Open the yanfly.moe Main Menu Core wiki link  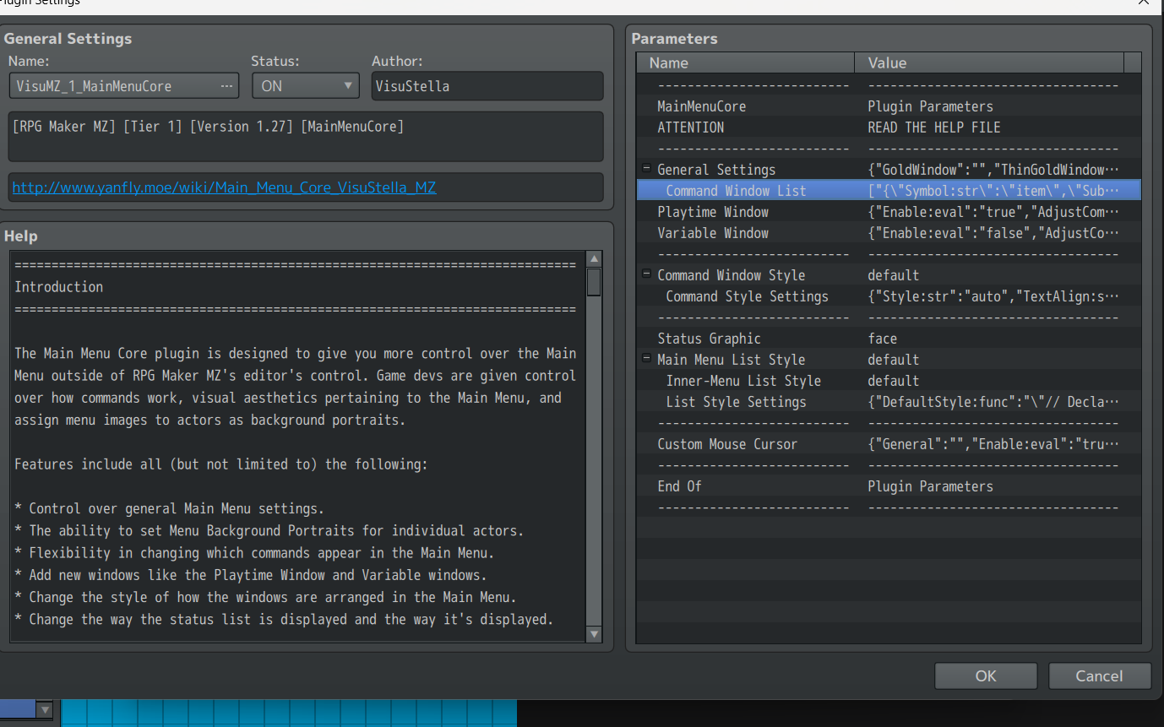[x=225, y=187]
